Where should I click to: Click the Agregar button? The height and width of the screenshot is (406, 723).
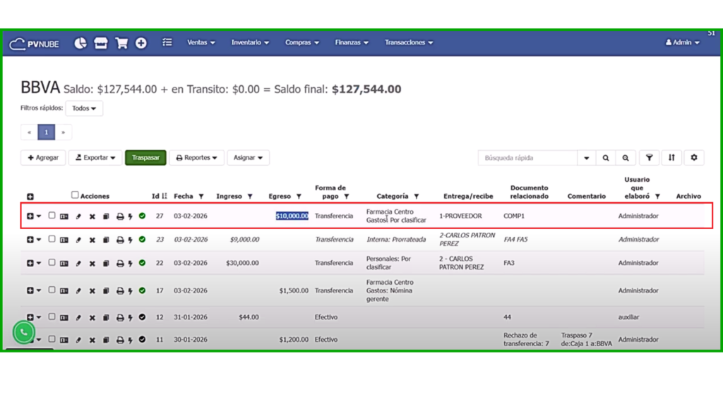pyautogui.click(x=43, y=158)
